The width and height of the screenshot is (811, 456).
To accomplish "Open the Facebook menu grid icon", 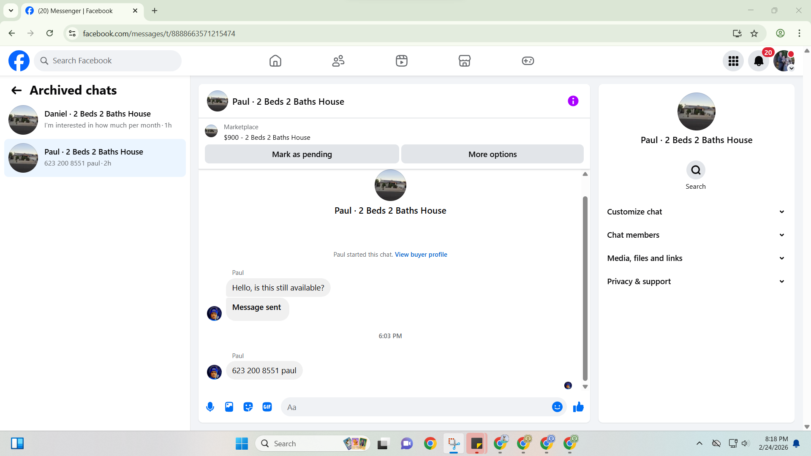I will [x=733, y=61].
